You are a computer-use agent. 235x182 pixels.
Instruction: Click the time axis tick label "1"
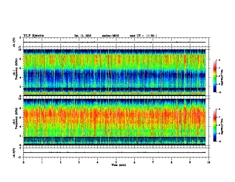(x=42, y=162)
